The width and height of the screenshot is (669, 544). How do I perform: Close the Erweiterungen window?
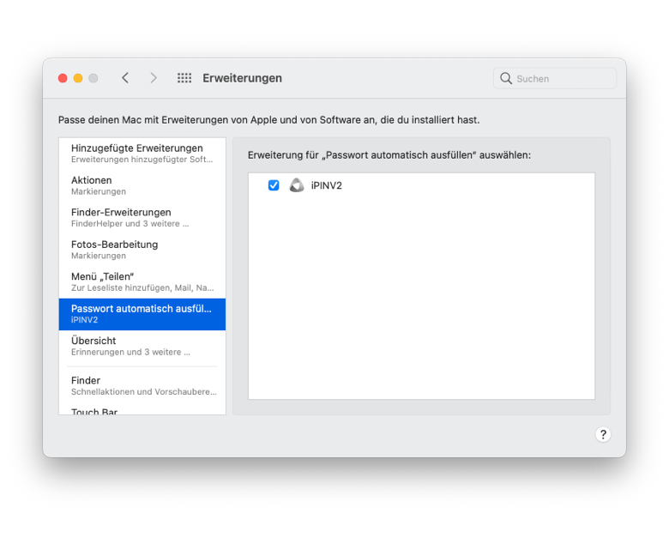point(63,78)
